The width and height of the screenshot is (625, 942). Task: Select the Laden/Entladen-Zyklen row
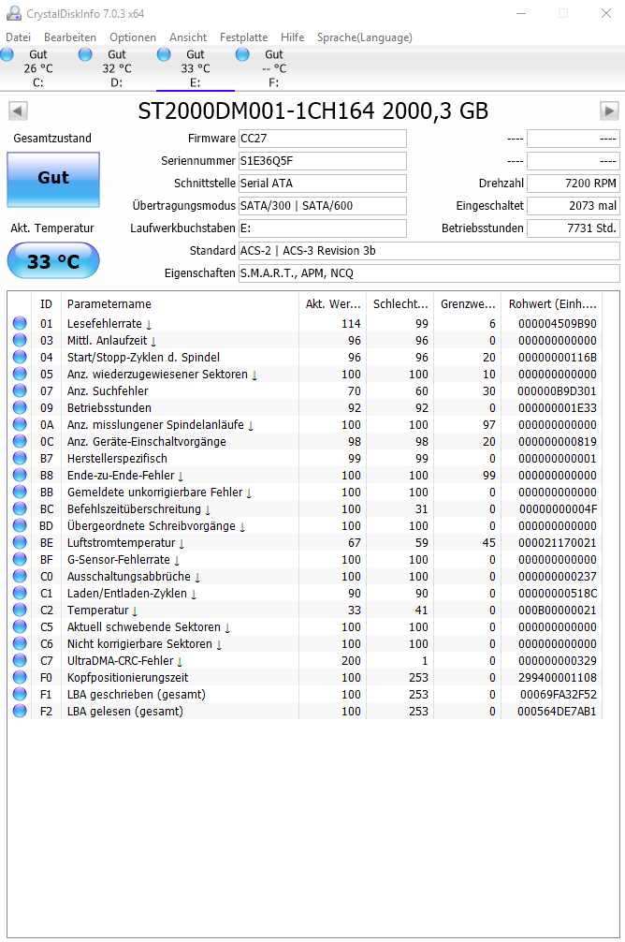click(x=305, y=593)
